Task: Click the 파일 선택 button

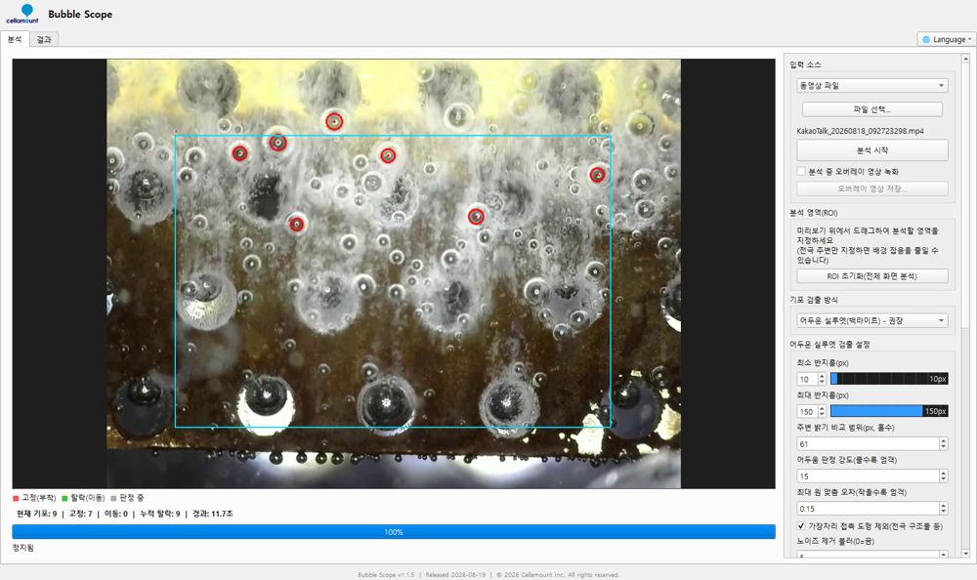Action: [872, 109]
